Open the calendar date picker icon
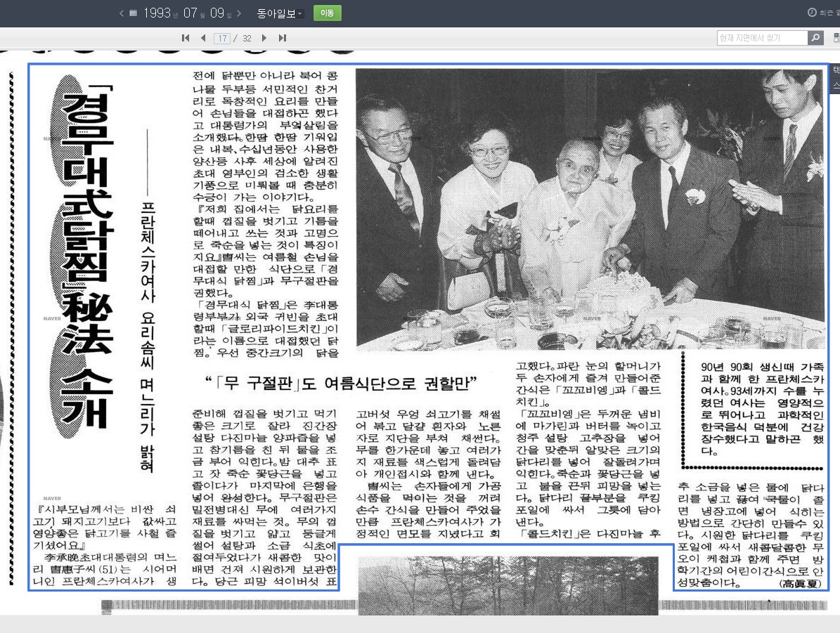 134,13
